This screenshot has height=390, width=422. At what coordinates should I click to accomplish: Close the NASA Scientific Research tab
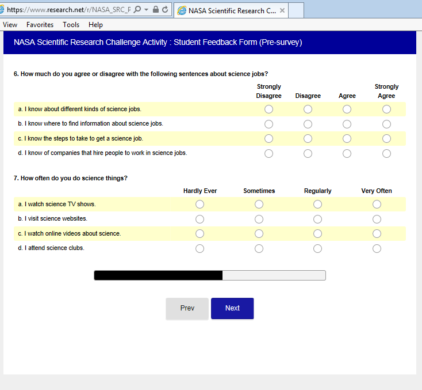(282, 10)
